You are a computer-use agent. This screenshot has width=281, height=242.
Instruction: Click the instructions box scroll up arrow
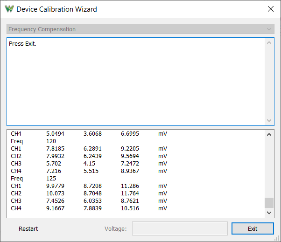click(269, 43)
